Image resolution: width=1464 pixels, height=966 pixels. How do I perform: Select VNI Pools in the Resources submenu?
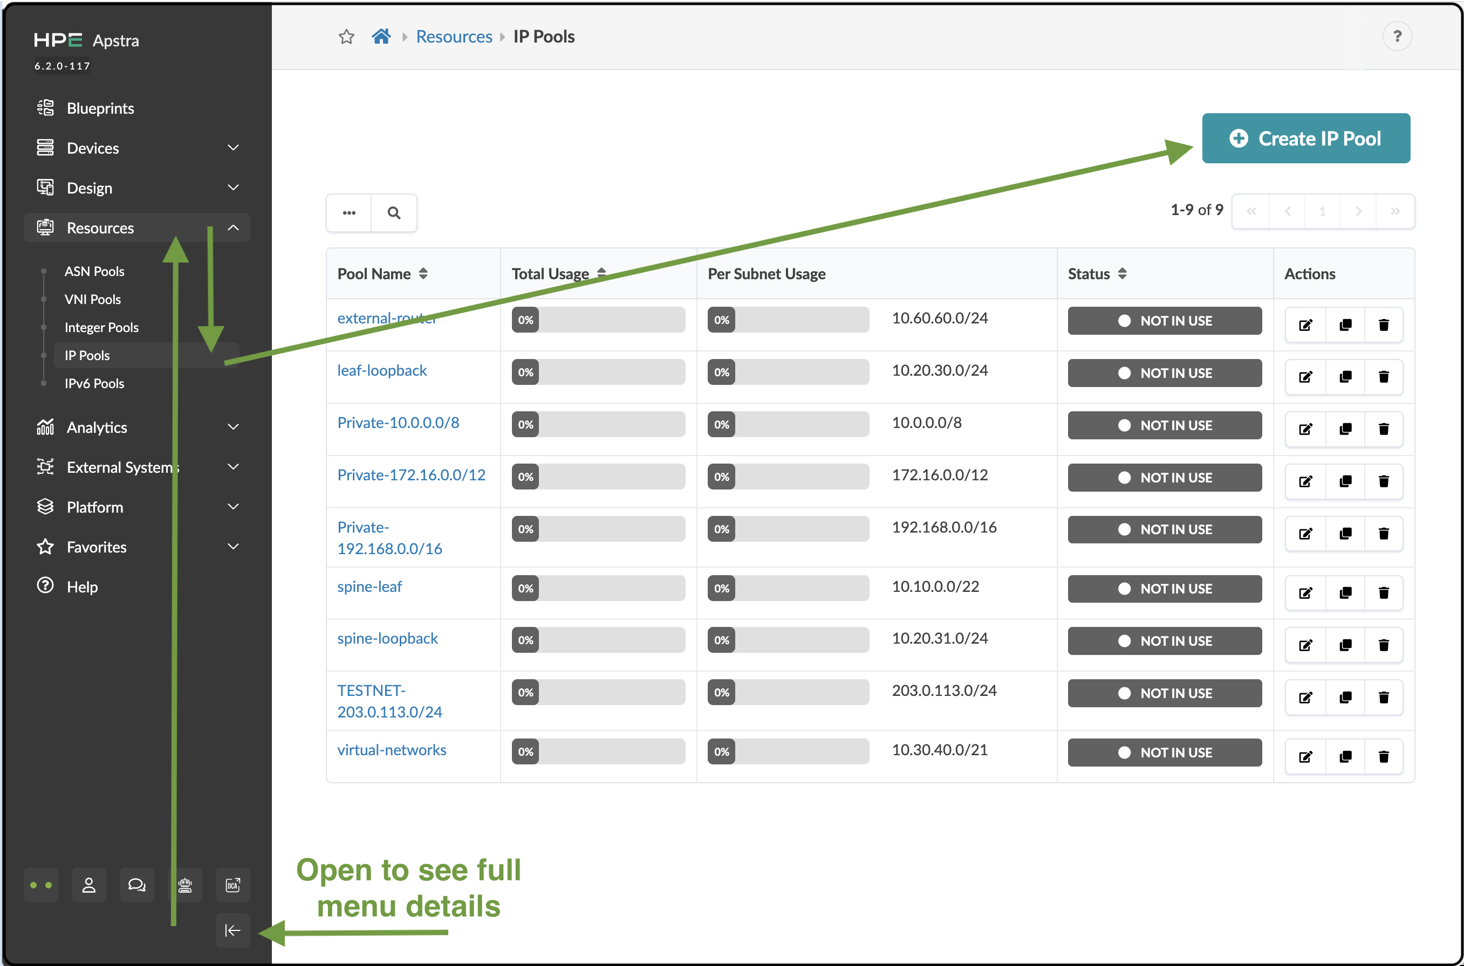click(92, 299)
